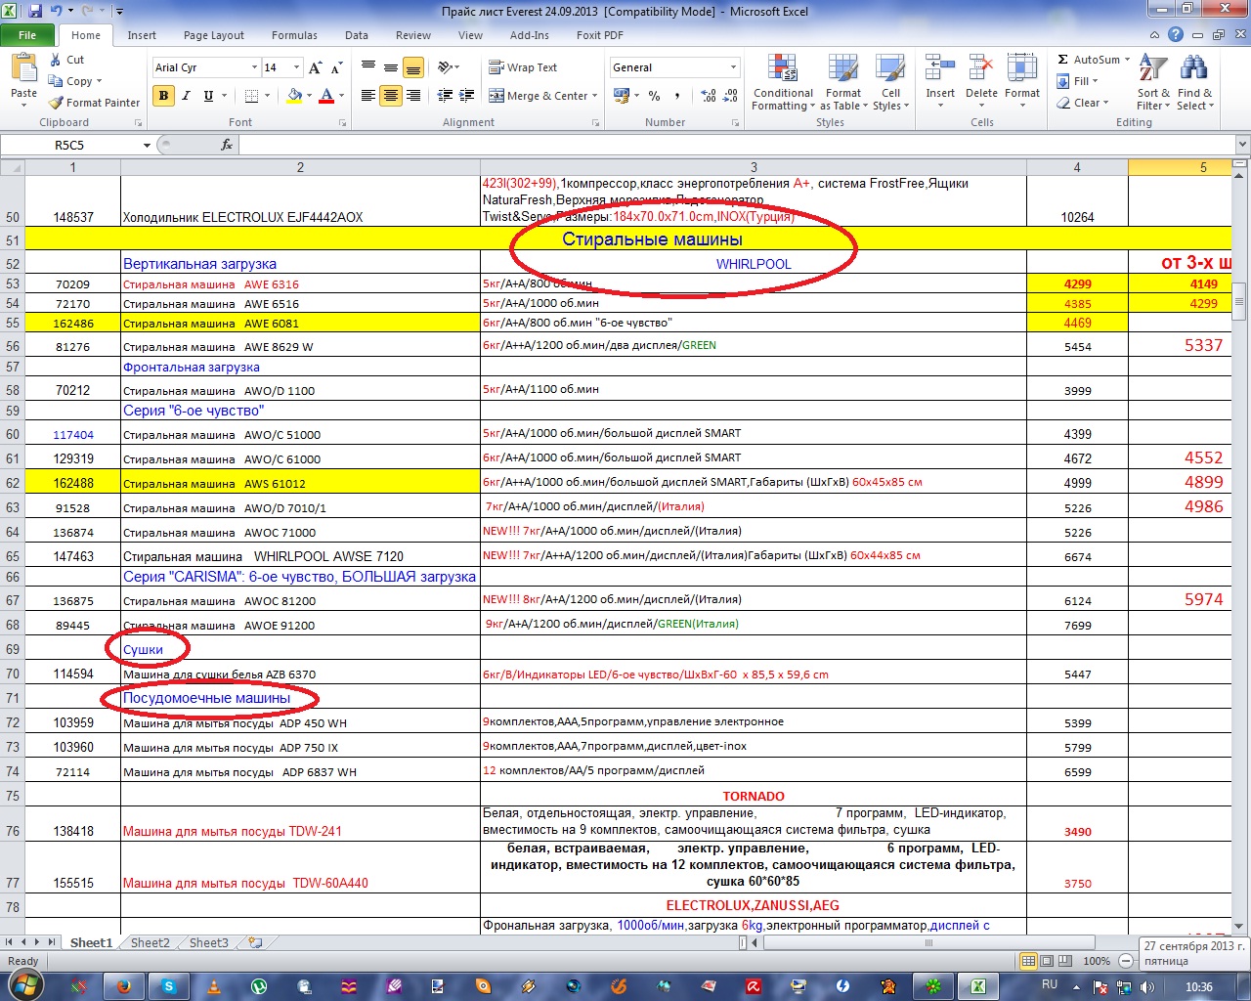Click Merge & Center button
The image size is (1251, 1001).
(539, 96)
